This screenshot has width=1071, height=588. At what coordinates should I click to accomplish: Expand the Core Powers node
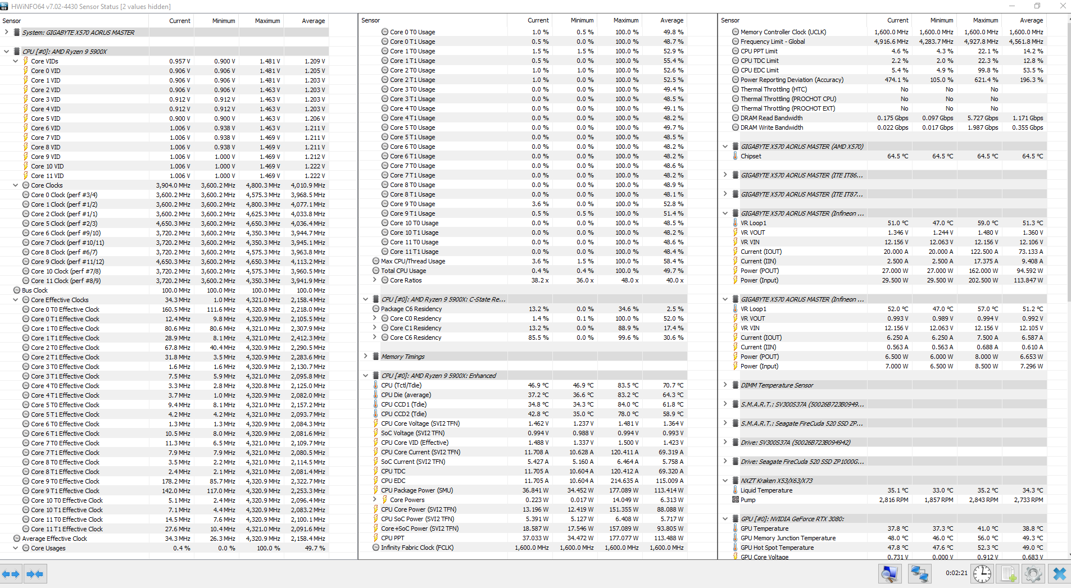click(x=374, y=500)
